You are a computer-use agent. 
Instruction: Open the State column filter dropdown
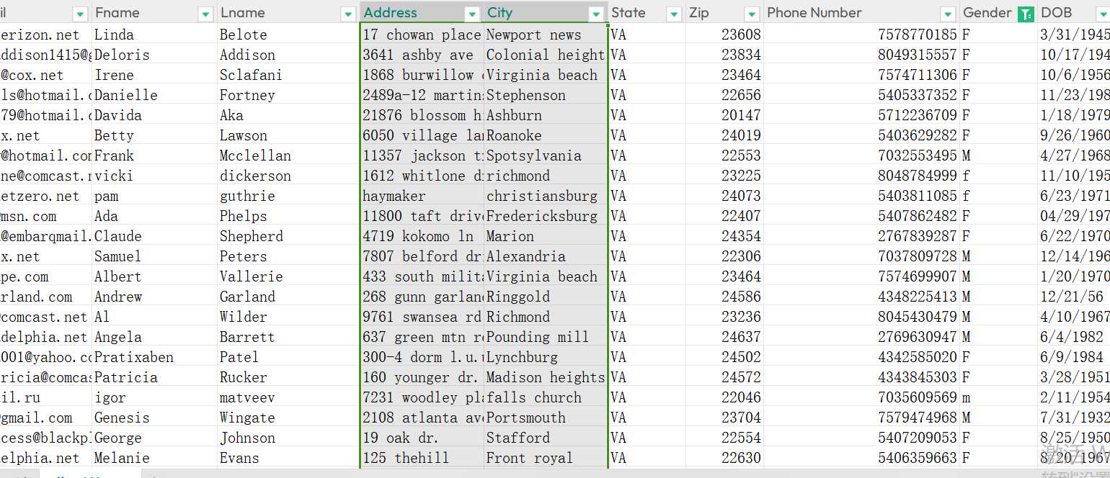674,14
